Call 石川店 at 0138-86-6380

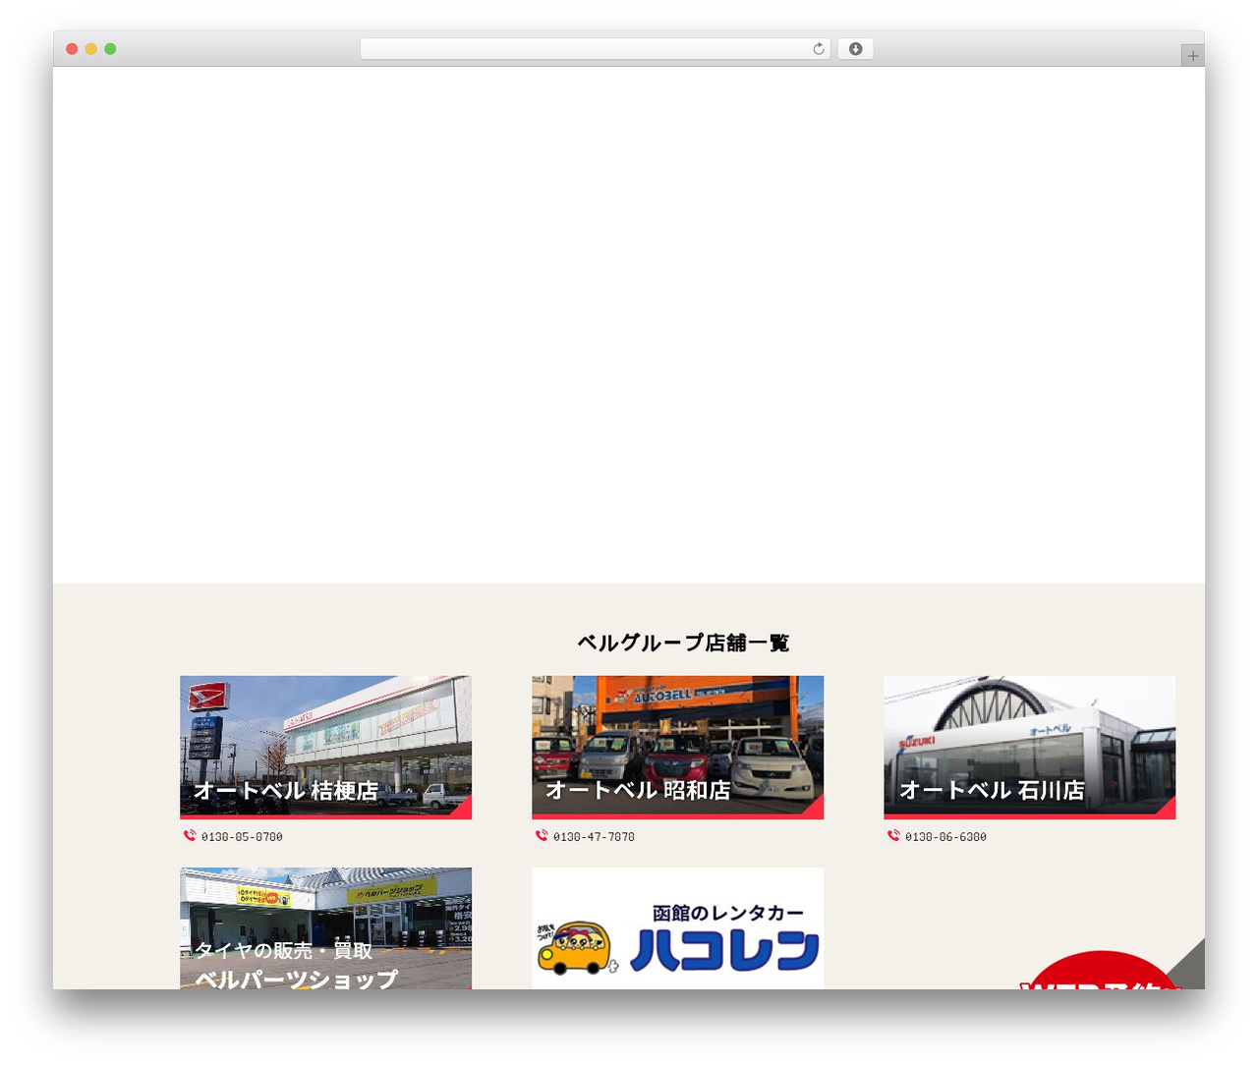pos(945,837)
